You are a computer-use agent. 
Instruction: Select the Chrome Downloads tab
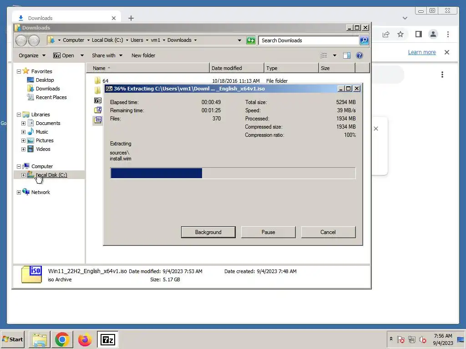point(66,18)
